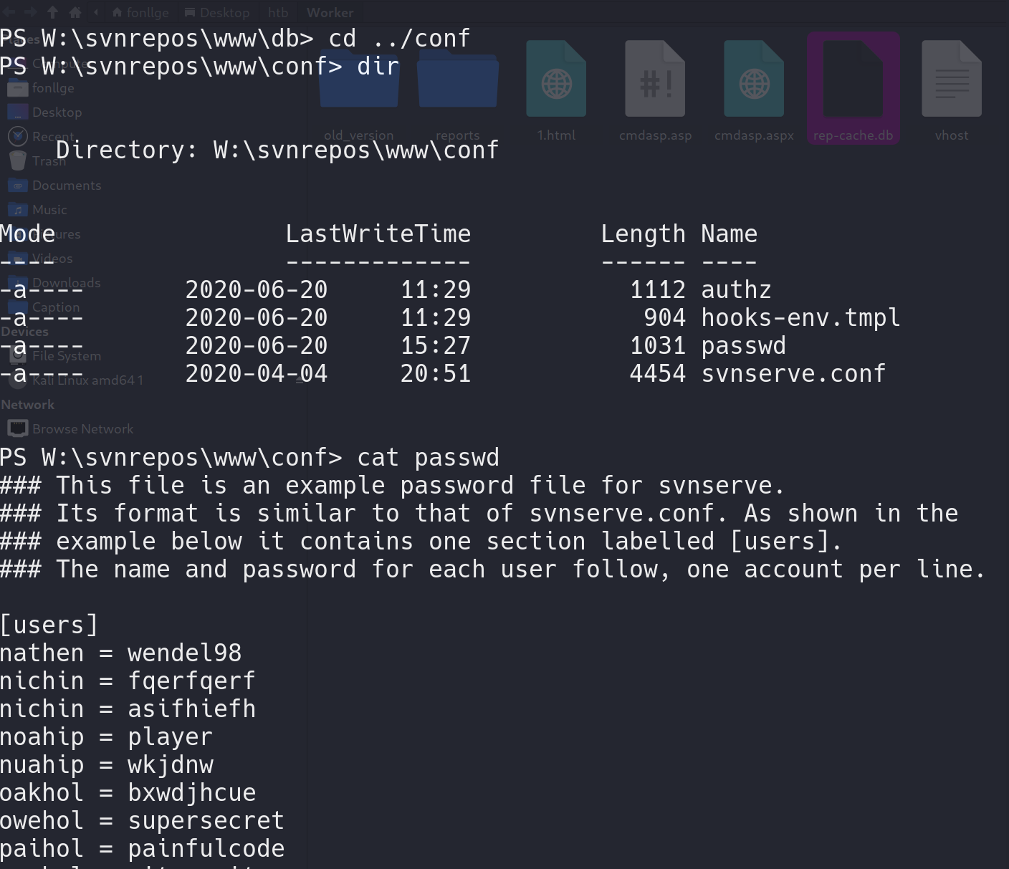
Task: Open Recent in the sidebar
Action: click(x=52, y=136)
